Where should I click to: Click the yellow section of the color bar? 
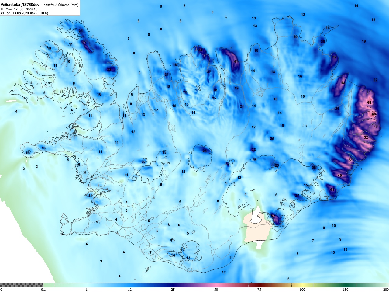tap(302, 285)
